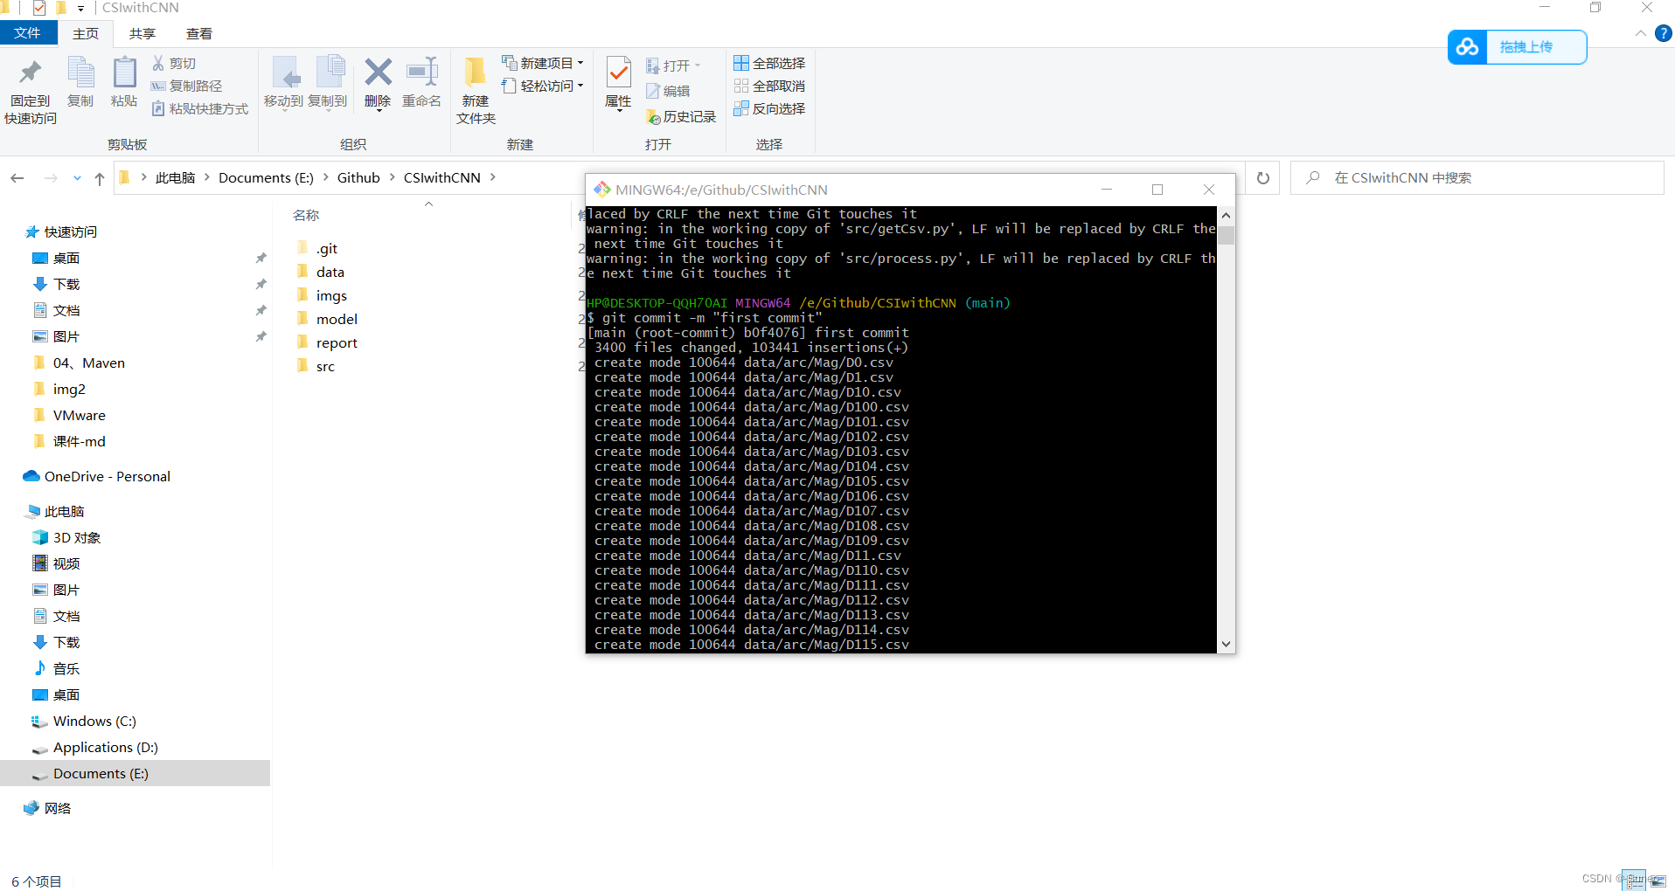Viewport: 1675px width, 891px height.
Task: Pin folder to Quick access (固定到快速访问)
Action: [31, 92]
